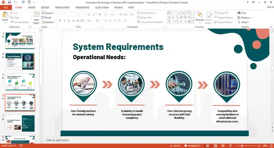The image size is (274, 148).
Task: Click the Find button
Action: [242, 13]
